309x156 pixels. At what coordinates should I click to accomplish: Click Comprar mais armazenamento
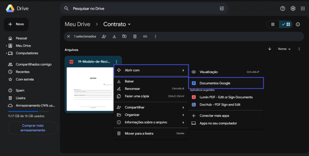(x=33, y=128)
